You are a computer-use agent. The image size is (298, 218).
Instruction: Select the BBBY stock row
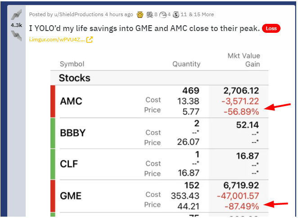pyautogui.click(x=159, y=133)
